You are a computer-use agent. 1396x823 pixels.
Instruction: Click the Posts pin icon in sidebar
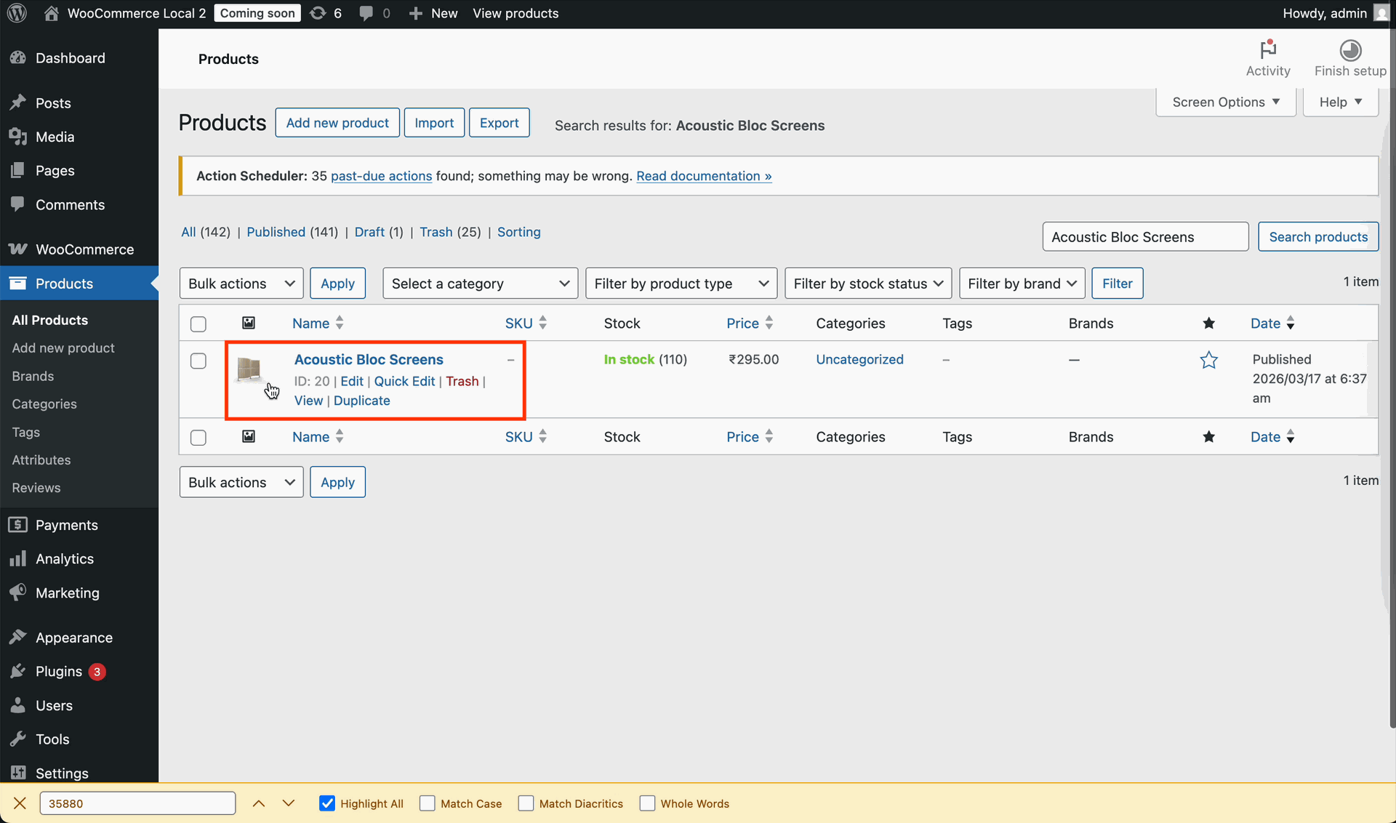[x=18, y=103]
